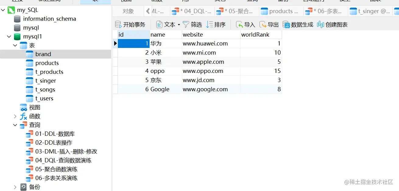The image size is (399, 191).
Task: Click the 导出 export icon
Action: coord(263,25)
